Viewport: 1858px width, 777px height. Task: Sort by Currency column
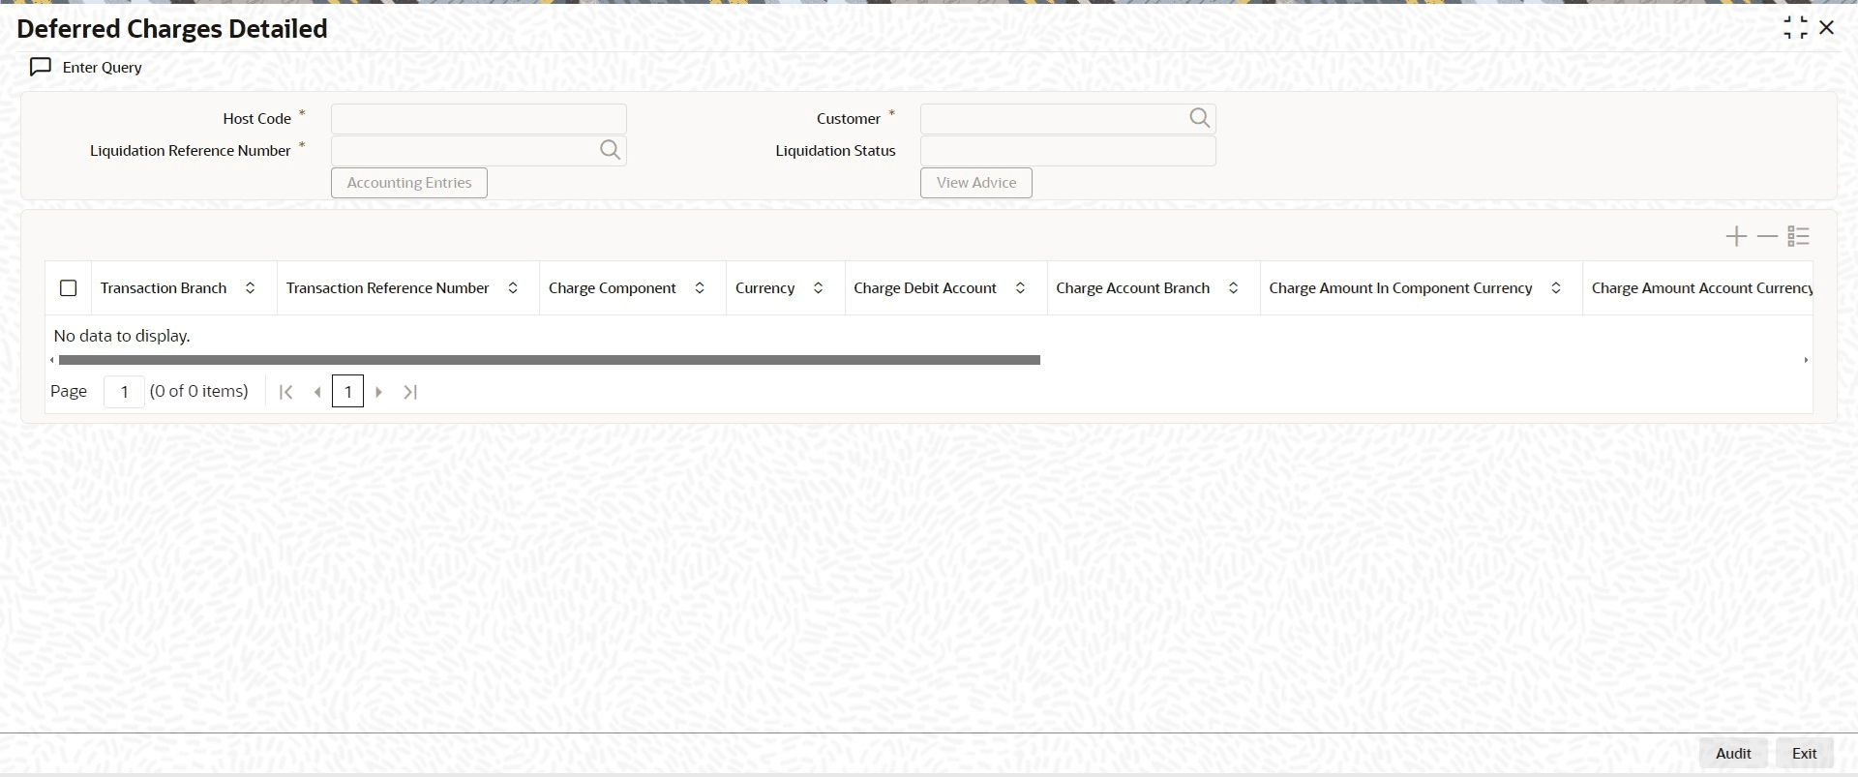coord(818,288)
